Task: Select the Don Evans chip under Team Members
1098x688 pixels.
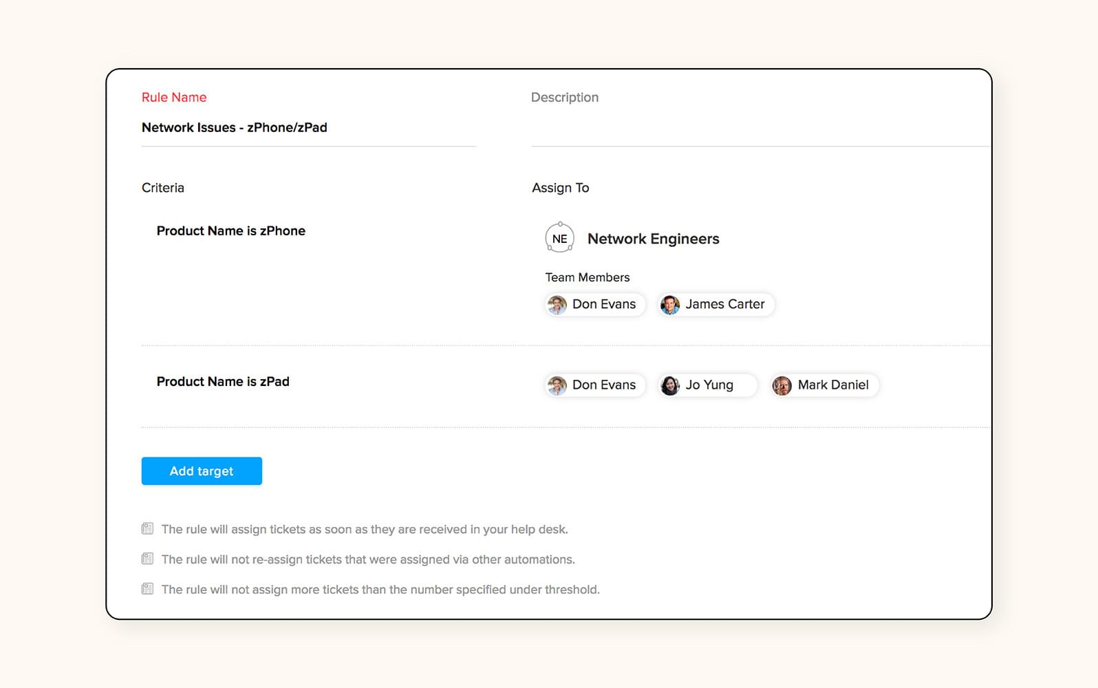Action: coord(595,304)
